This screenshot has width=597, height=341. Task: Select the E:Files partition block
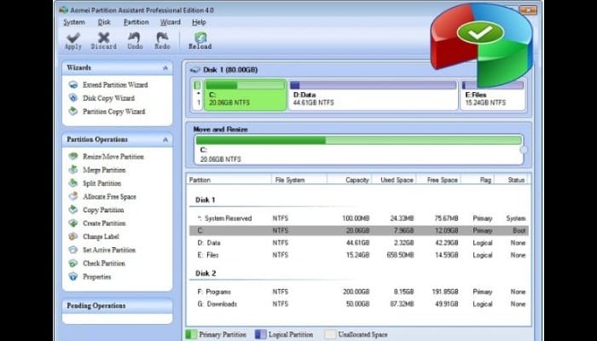tap(493, 95)
